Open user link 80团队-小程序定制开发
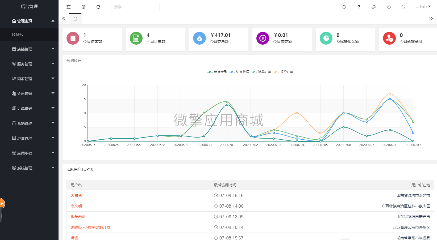Screen dimensions: 437x240 coord(90,227)
